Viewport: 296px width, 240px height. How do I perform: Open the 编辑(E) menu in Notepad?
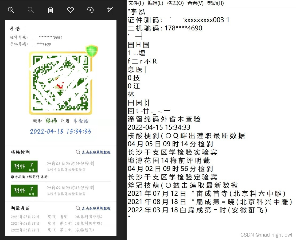coord(155,3)
